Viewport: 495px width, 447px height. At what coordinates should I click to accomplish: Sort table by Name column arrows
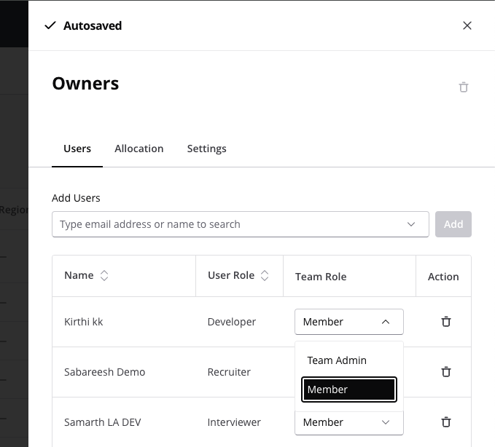pyautogui.click(x=104, y=276)
